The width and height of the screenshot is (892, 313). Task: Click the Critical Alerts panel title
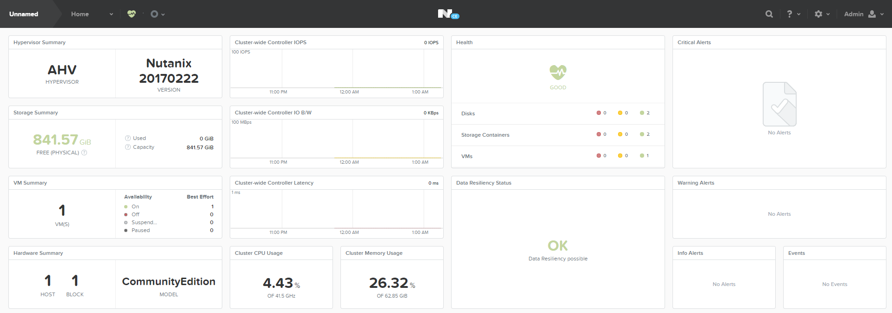click(x=694, y=42)
